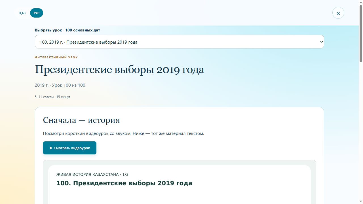The width and height of the screenshot is (363, 204).
Task: Click the Сначала — история heading
Action: coord(81,120)
